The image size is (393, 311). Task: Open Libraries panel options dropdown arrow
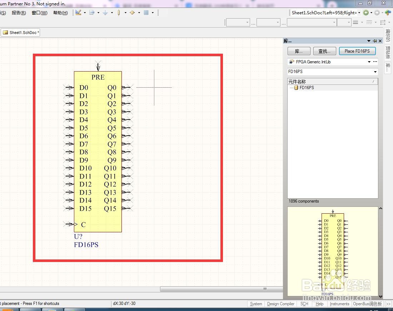tap(369, 41)
